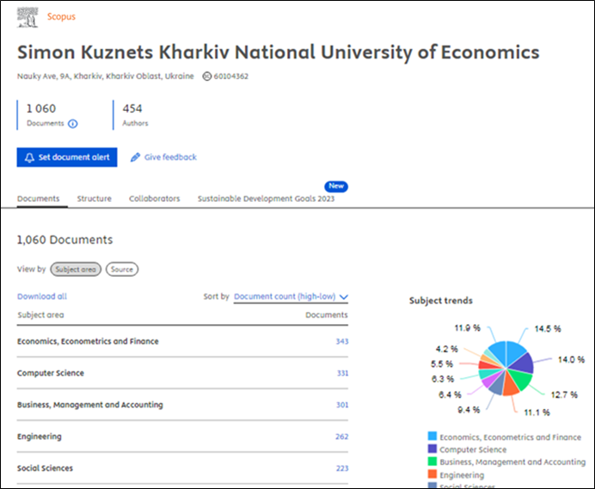Click the Nauky Ave address text
This screenshot has height=489, width=595.
(x=105, y=76)
